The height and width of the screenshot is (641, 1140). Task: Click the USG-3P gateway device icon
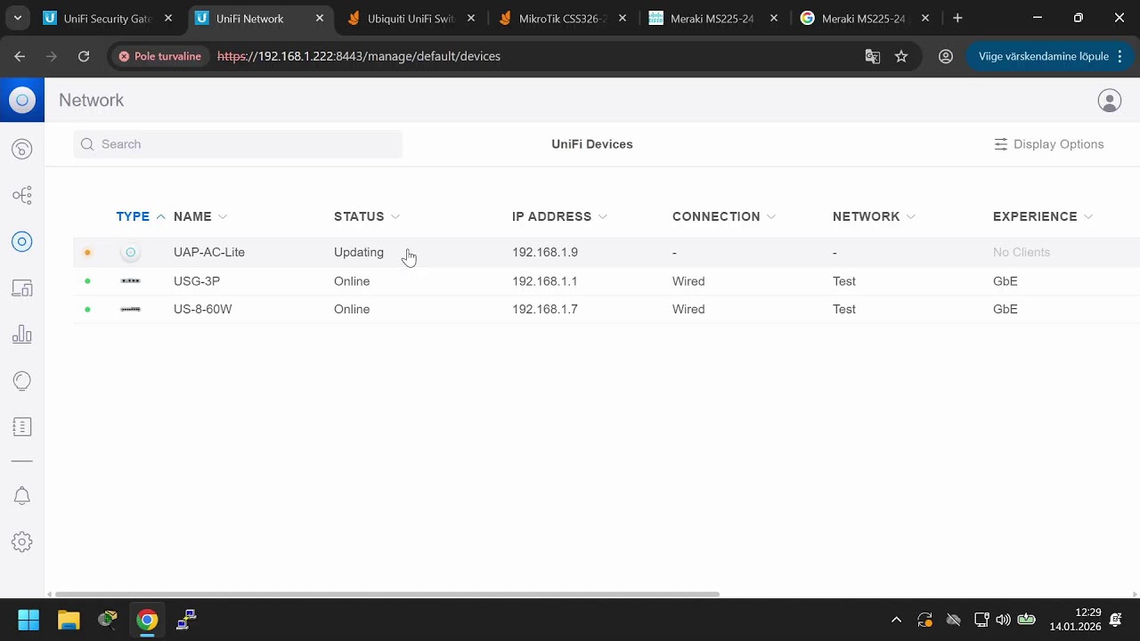(x=131, y=281)
